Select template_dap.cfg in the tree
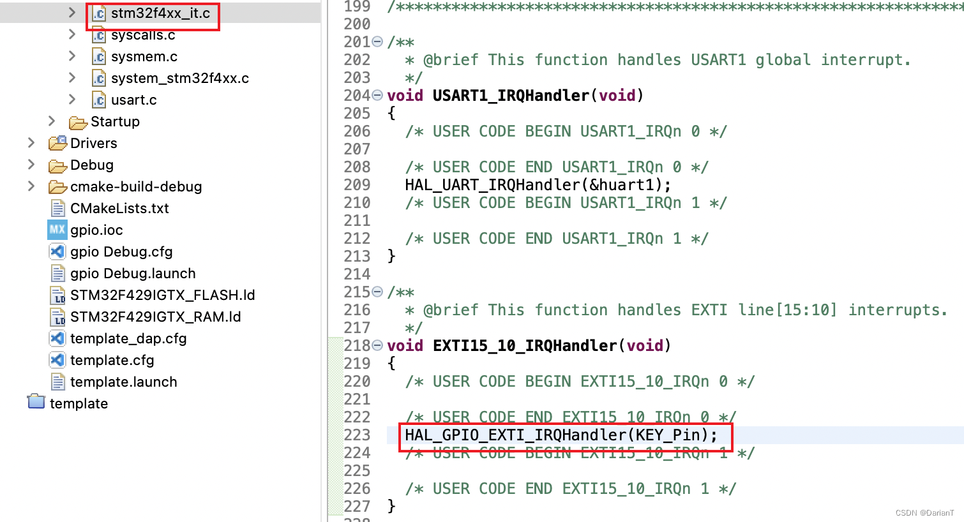The width and height of the screenshot is (964, 522). pyautogui.click(x=128, y=339)
